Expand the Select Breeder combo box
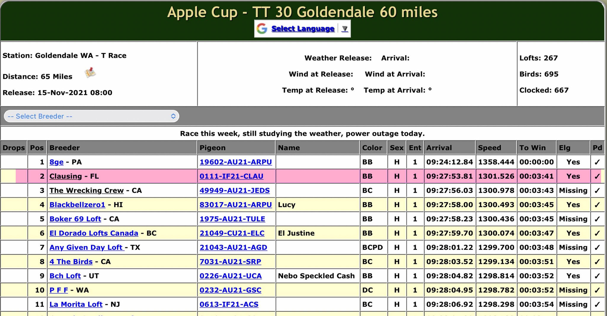The height and width of the screenshot is (316, 607). tap(91, 116)
